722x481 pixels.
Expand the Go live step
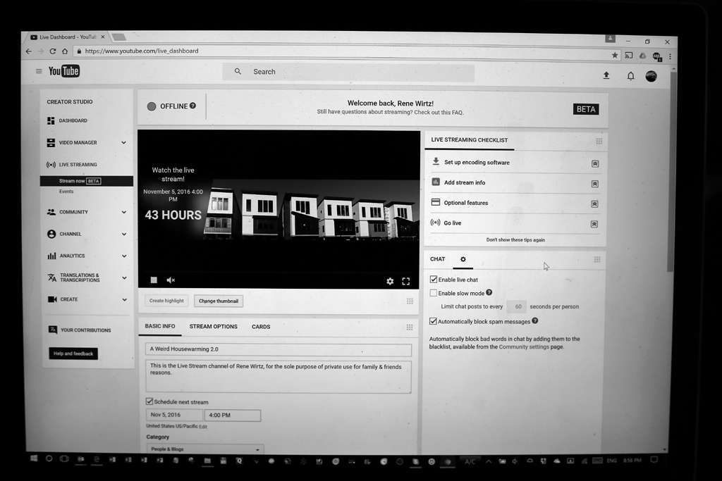pos(594,224)
